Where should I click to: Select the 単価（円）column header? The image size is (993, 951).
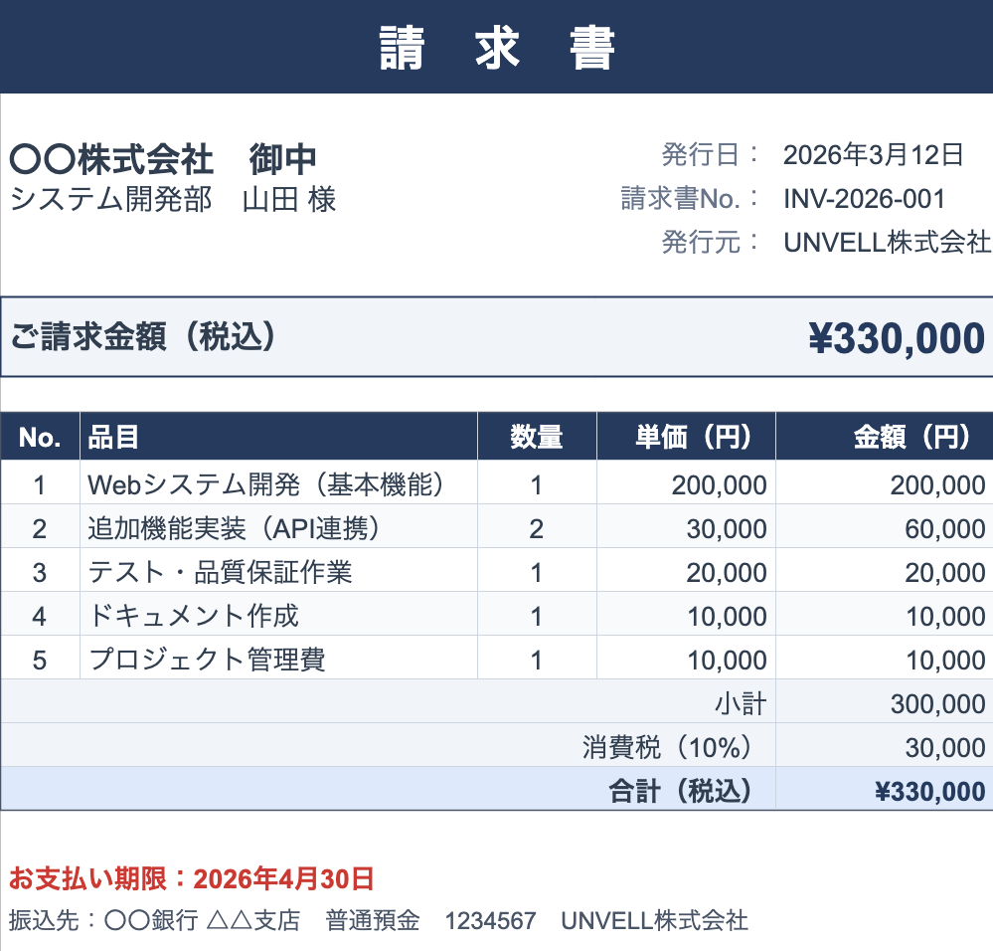[684, 436]
